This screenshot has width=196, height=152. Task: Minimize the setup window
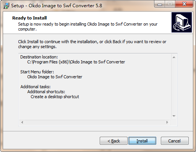pos(160,4)
